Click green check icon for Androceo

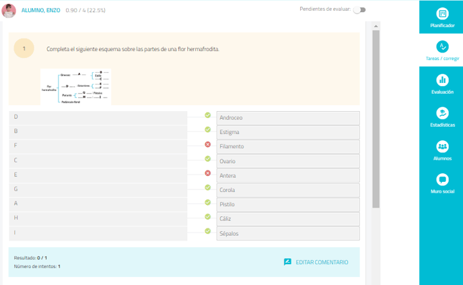point(208,115)
